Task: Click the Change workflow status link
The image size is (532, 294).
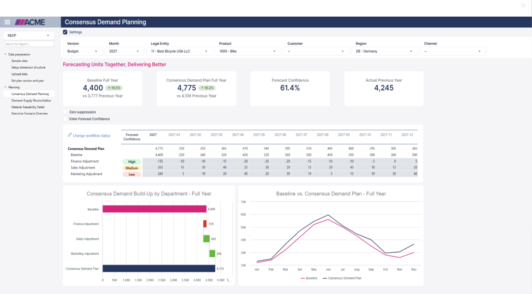Action: pyautogui.click(x=91, y=136)
